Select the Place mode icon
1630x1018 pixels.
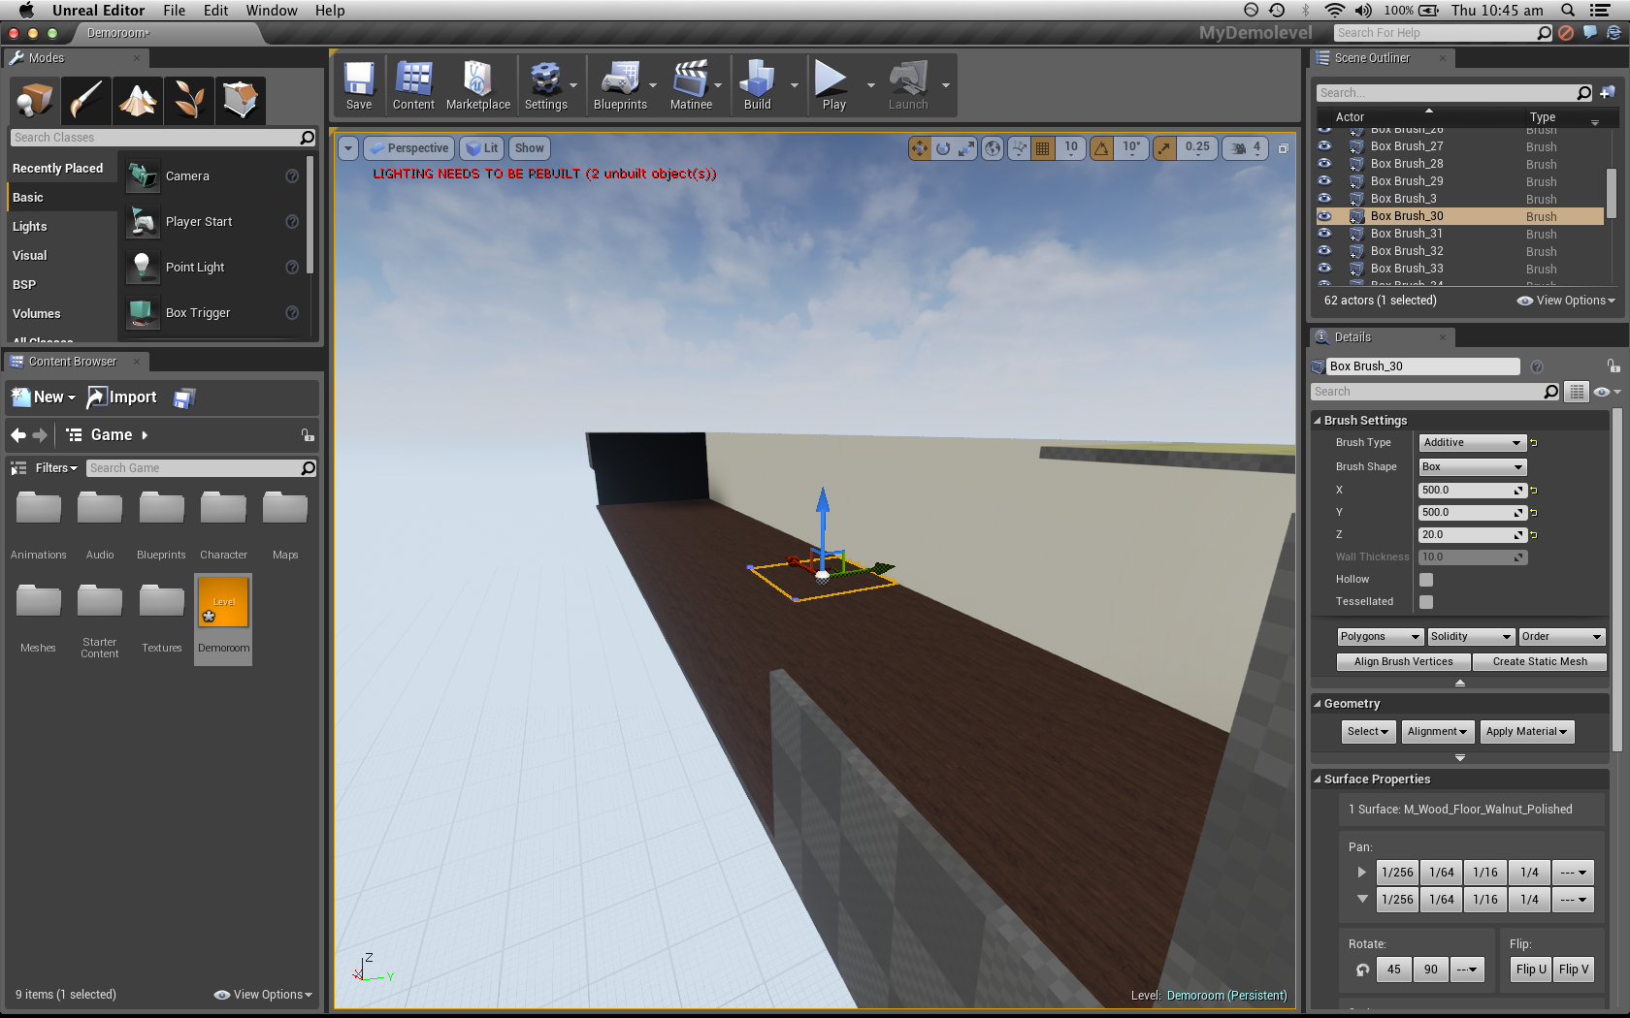coord(35,99)
